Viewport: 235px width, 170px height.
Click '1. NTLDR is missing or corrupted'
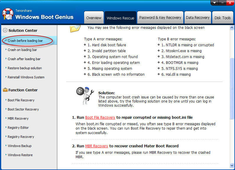pyautogui.click(x=187, y=45)
